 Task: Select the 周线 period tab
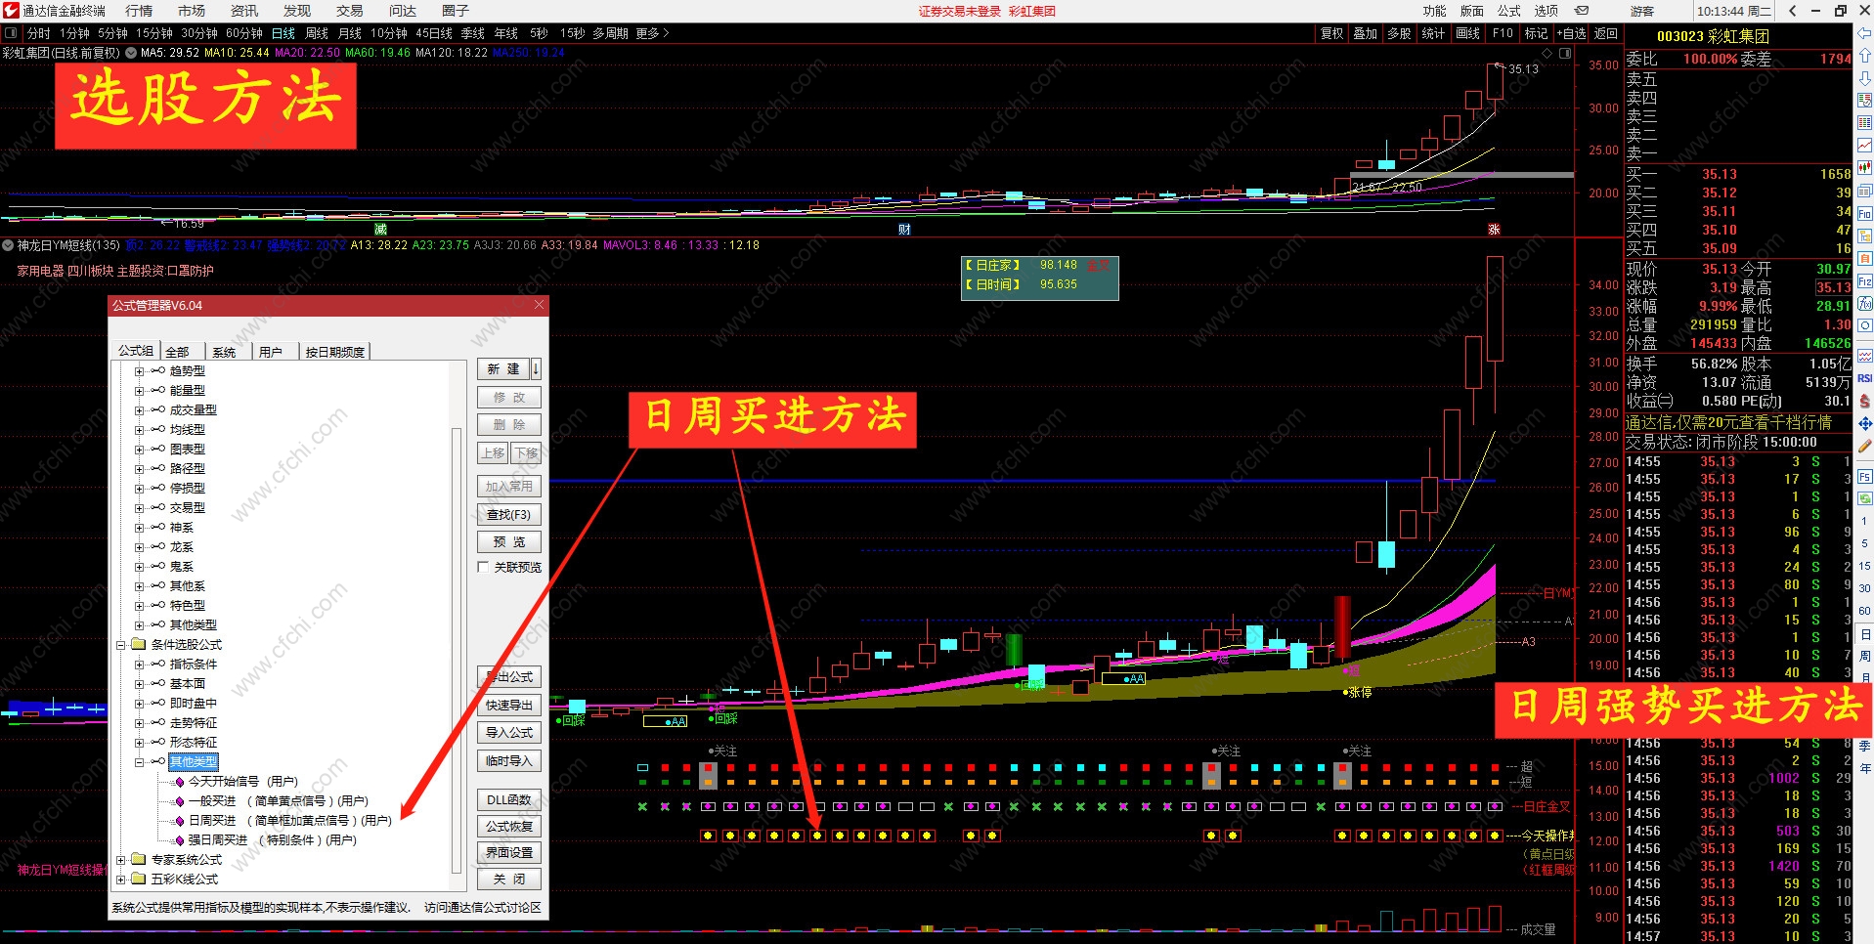317,33
